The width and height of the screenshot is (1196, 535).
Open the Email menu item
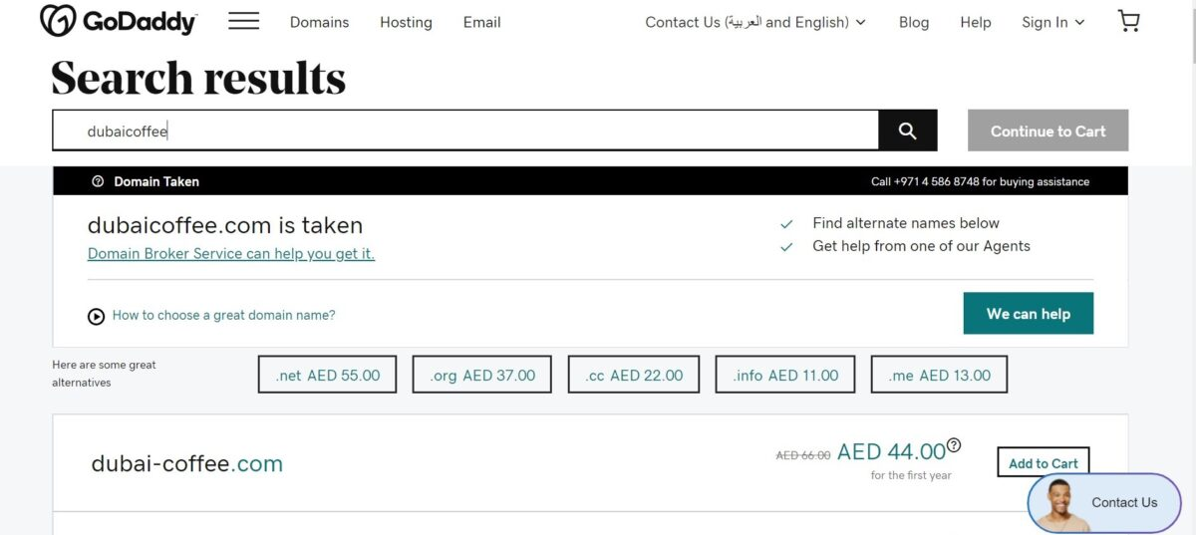(x=481, y=22)
